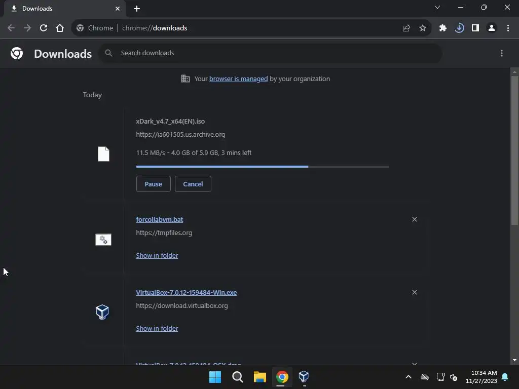Click the Search downloads field

tap(270, 53)
